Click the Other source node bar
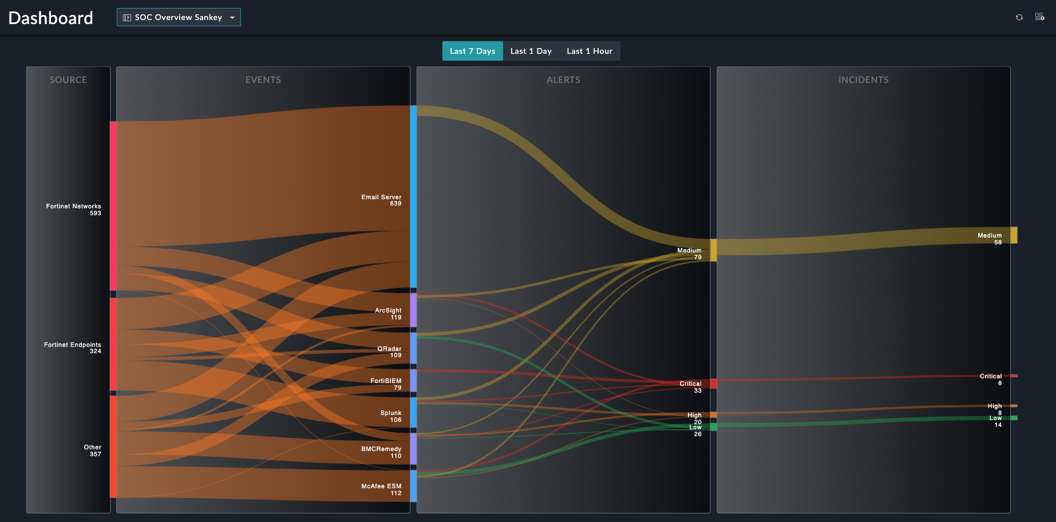Viewport: 1056px width, 522px height. (x=113, y=446)
